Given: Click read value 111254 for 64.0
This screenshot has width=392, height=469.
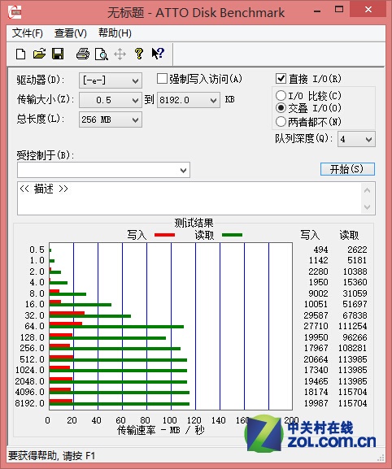Looking at the screenshot, I should click(352, 326).
